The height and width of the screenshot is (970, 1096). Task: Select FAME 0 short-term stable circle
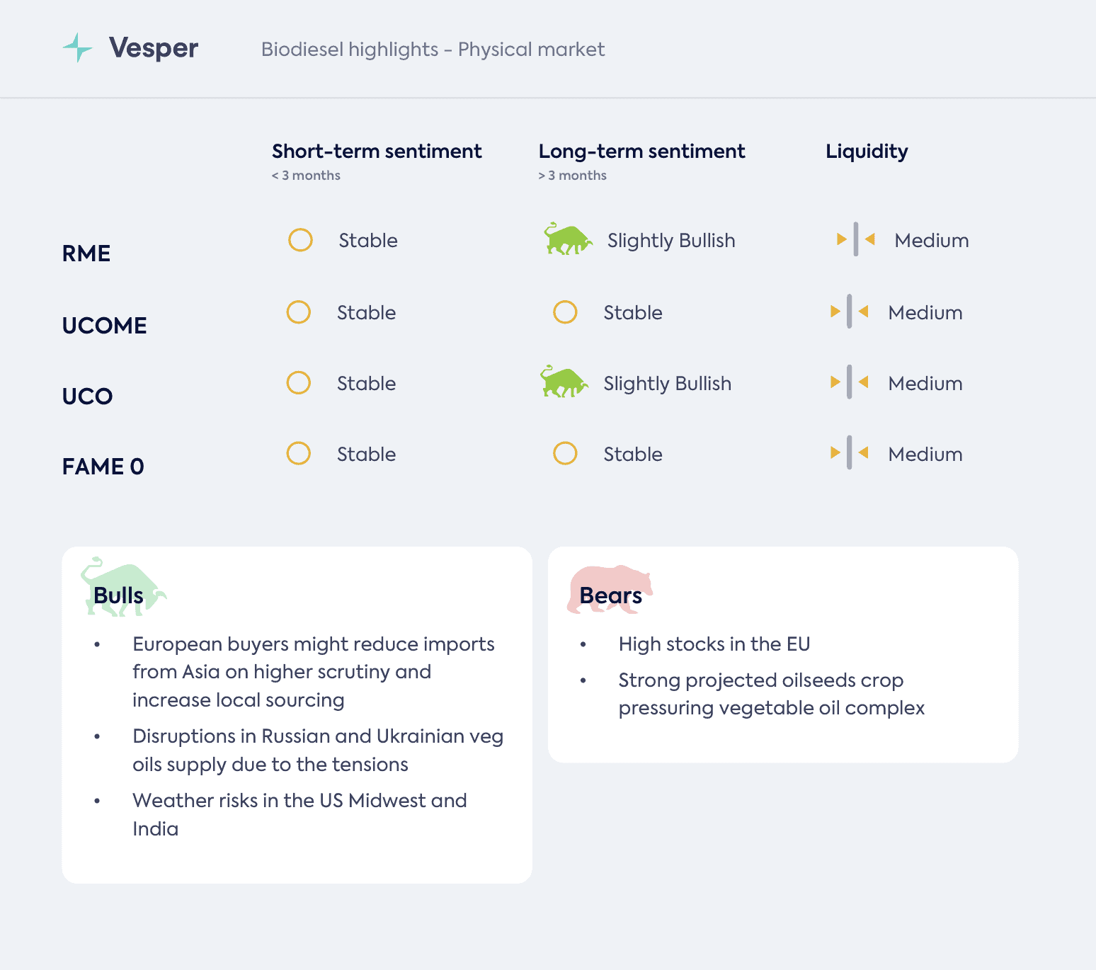click(x=299, y=453)
